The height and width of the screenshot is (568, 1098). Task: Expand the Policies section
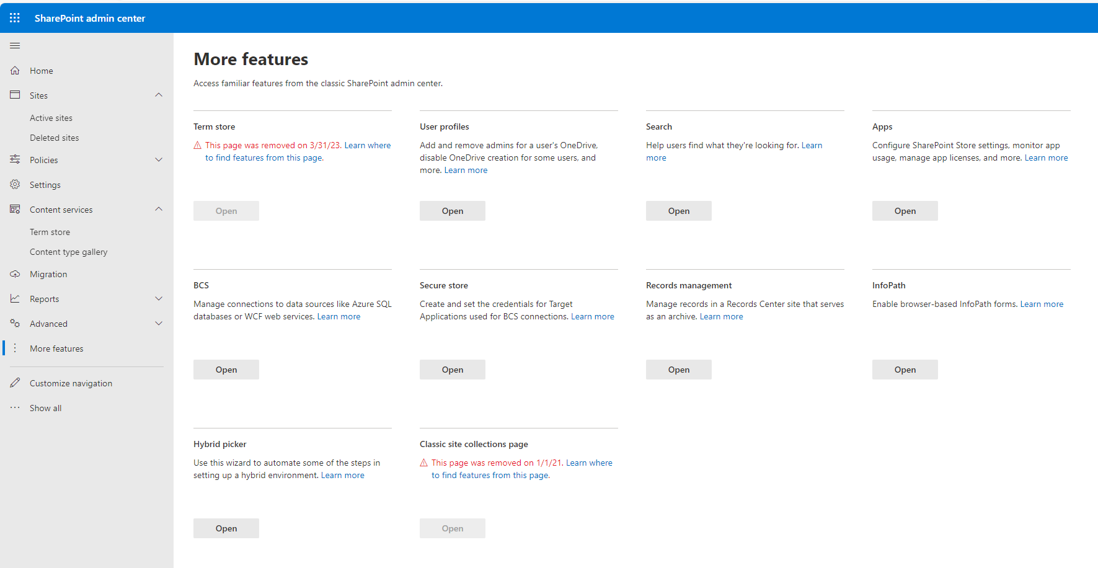click(159, 159)
